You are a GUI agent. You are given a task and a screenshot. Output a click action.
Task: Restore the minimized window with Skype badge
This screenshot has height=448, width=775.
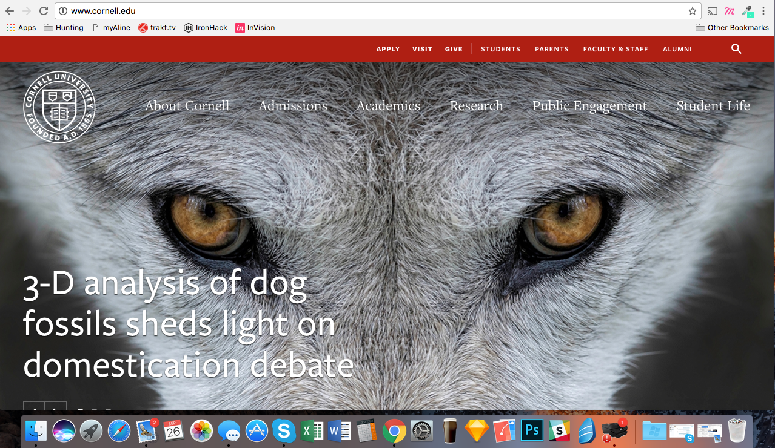point(682,432)
